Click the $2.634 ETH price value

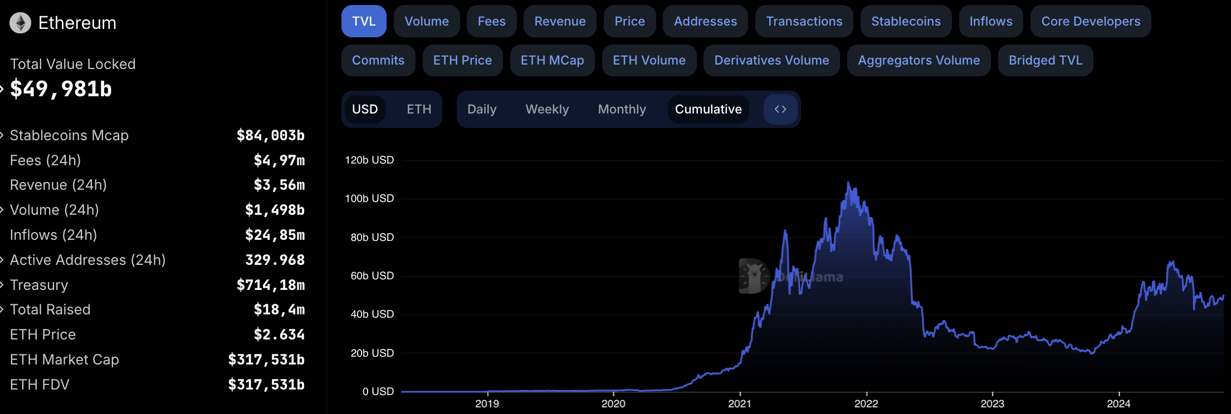click(x=280, y=334)
